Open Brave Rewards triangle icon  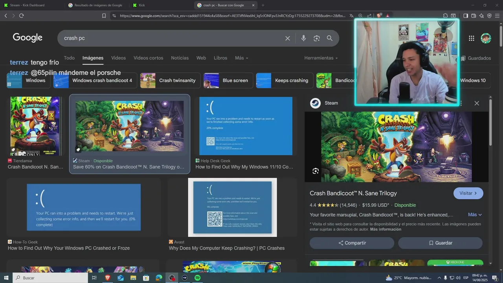click(x=387, y=16)
